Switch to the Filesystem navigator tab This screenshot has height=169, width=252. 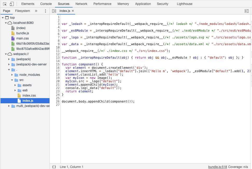click(23, 11)
